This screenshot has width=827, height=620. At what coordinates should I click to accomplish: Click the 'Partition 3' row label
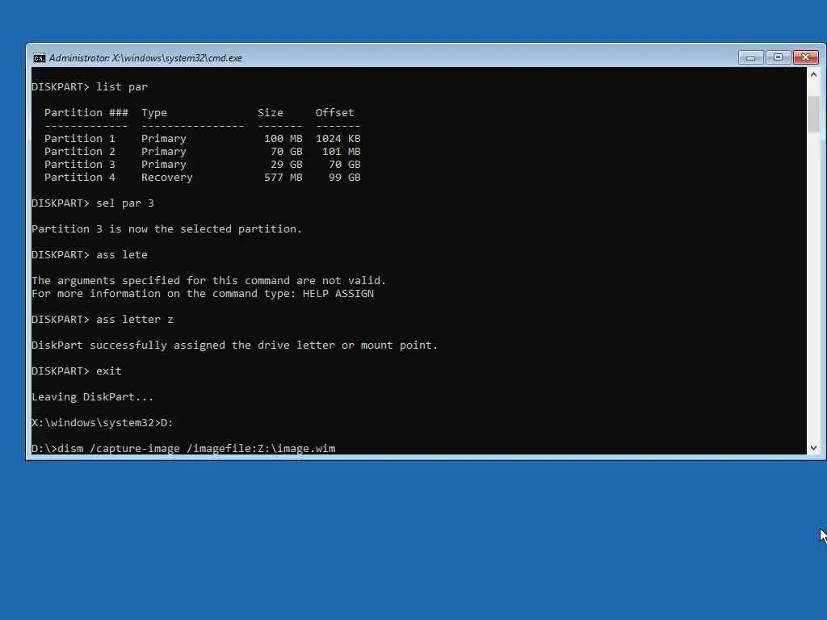[80, 164]
